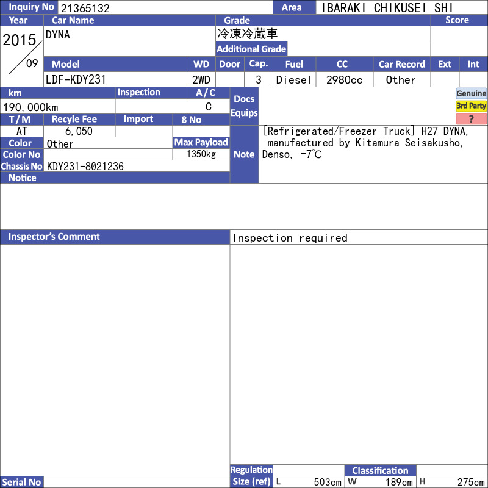This screenshot has width=488, height=488.
Task: Click chassis number KDY231-8021236
Action: click(85, 167)
